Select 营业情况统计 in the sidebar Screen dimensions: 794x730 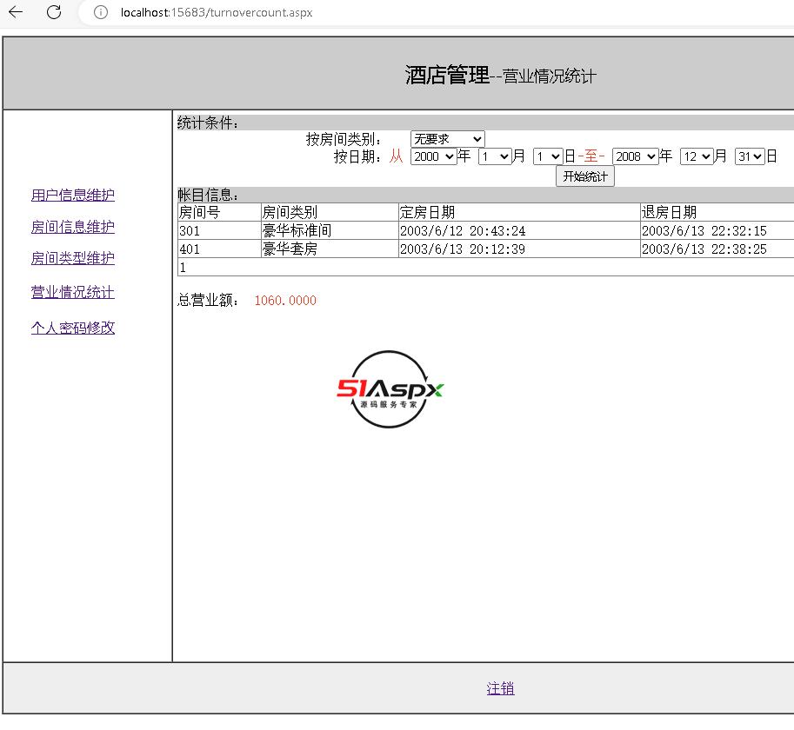coord(73,293)
